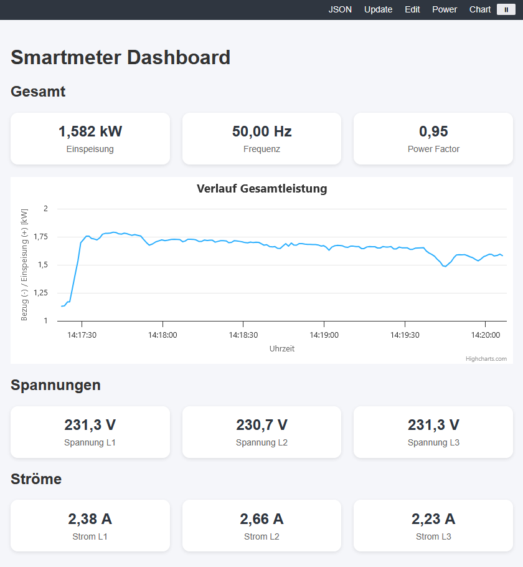Select the 50,00 Hz Frequenz card
This screenshot has height=567, width=523.
(261, 138)
